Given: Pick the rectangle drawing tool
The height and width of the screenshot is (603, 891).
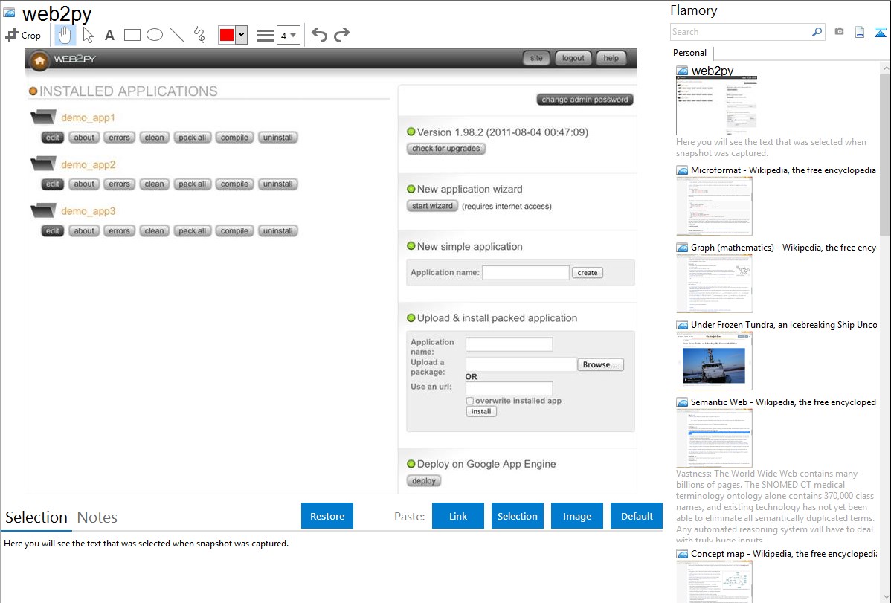Looking at the screenshot, I should tap(132, 35).
